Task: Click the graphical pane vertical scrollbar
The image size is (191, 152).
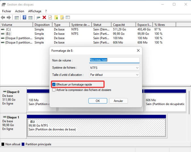Action: coord(189,102)
